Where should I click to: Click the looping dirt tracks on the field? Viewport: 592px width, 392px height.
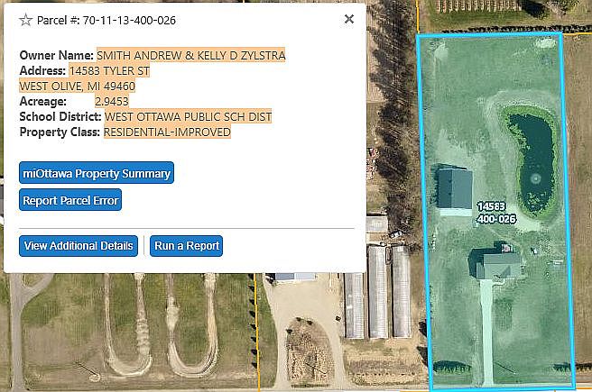[162, 324]
